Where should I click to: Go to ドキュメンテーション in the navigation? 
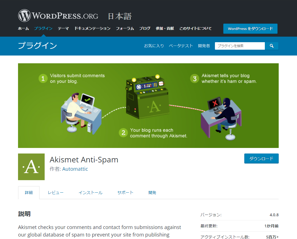[92, 28]
